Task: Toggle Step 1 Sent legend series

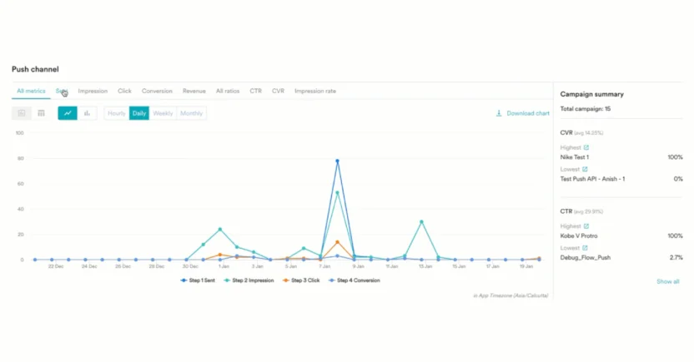Action: [198, 280]
